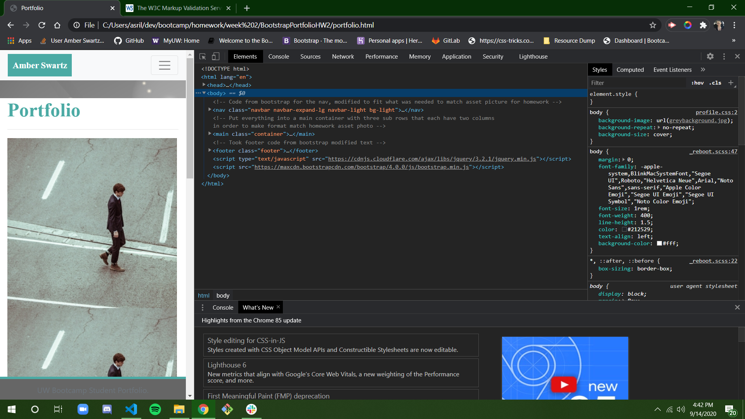Open the Network tab
This screenshot has width=745, height=419.
pos(343,57)
